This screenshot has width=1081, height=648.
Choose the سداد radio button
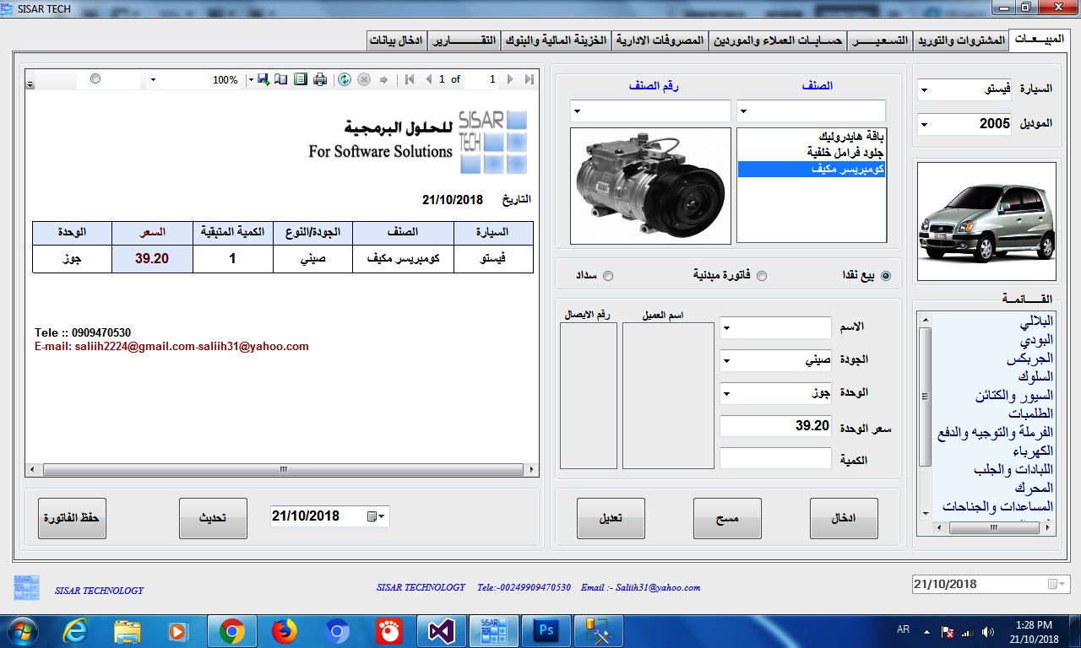click(x=608, y=276)
